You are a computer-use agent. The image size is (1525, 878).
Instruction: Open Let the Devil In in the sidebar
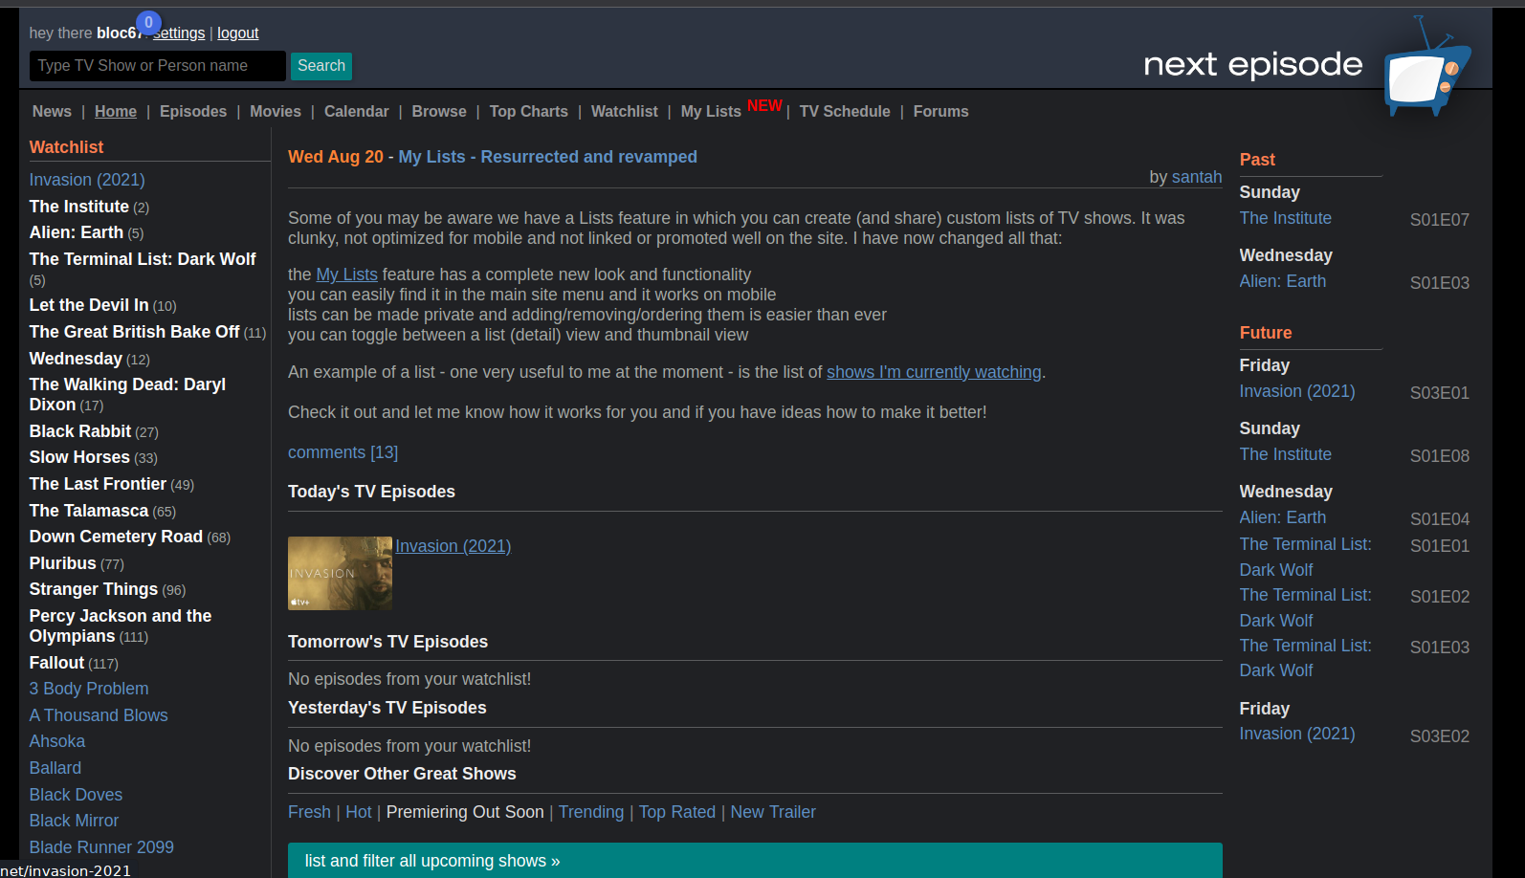(89, 305)
